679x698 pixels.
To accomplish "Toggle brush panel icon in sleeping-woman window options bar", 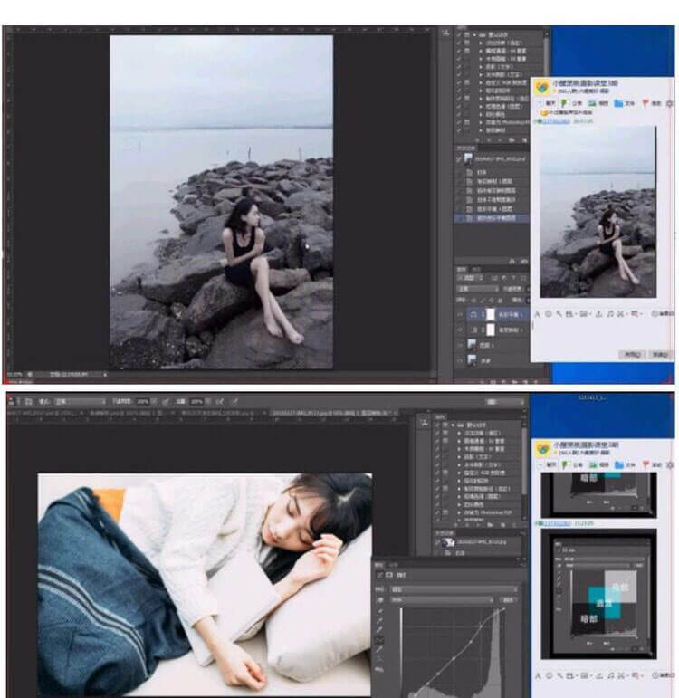I will pyautogui.click(x=28, y=402).
